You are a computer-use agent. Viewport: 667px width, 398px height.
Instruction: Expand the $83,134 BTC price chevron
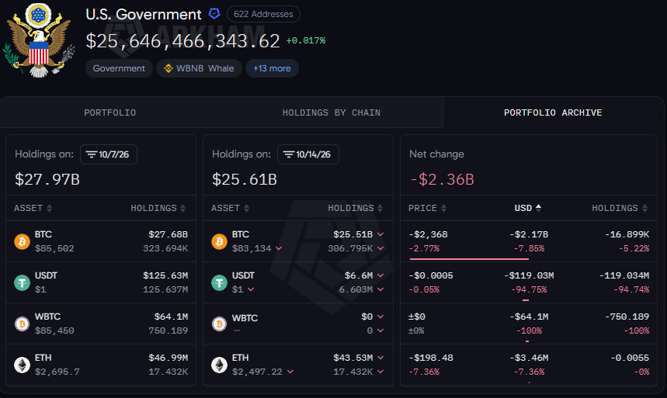coord(279,248)
